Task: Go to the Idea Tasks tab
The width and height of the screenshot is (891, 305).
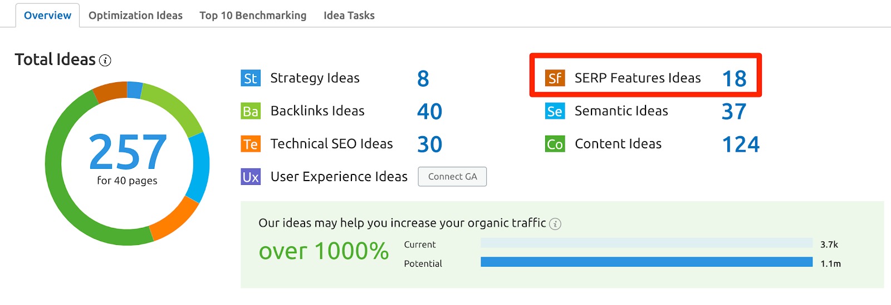Action: coord(349,16)
